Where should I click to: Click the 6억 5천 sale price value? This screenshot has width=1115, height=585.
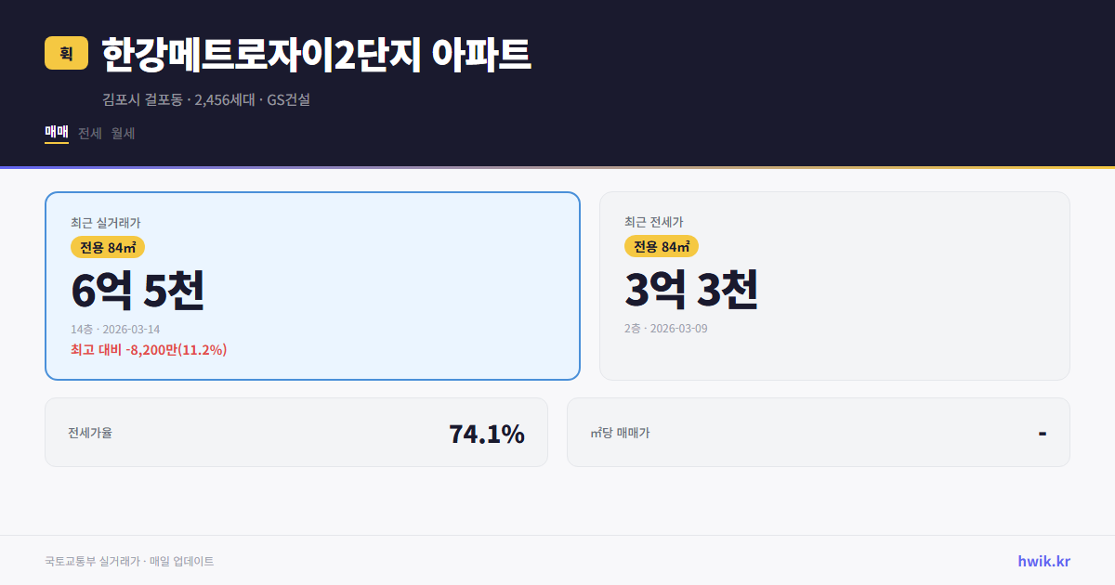[137, 291]
